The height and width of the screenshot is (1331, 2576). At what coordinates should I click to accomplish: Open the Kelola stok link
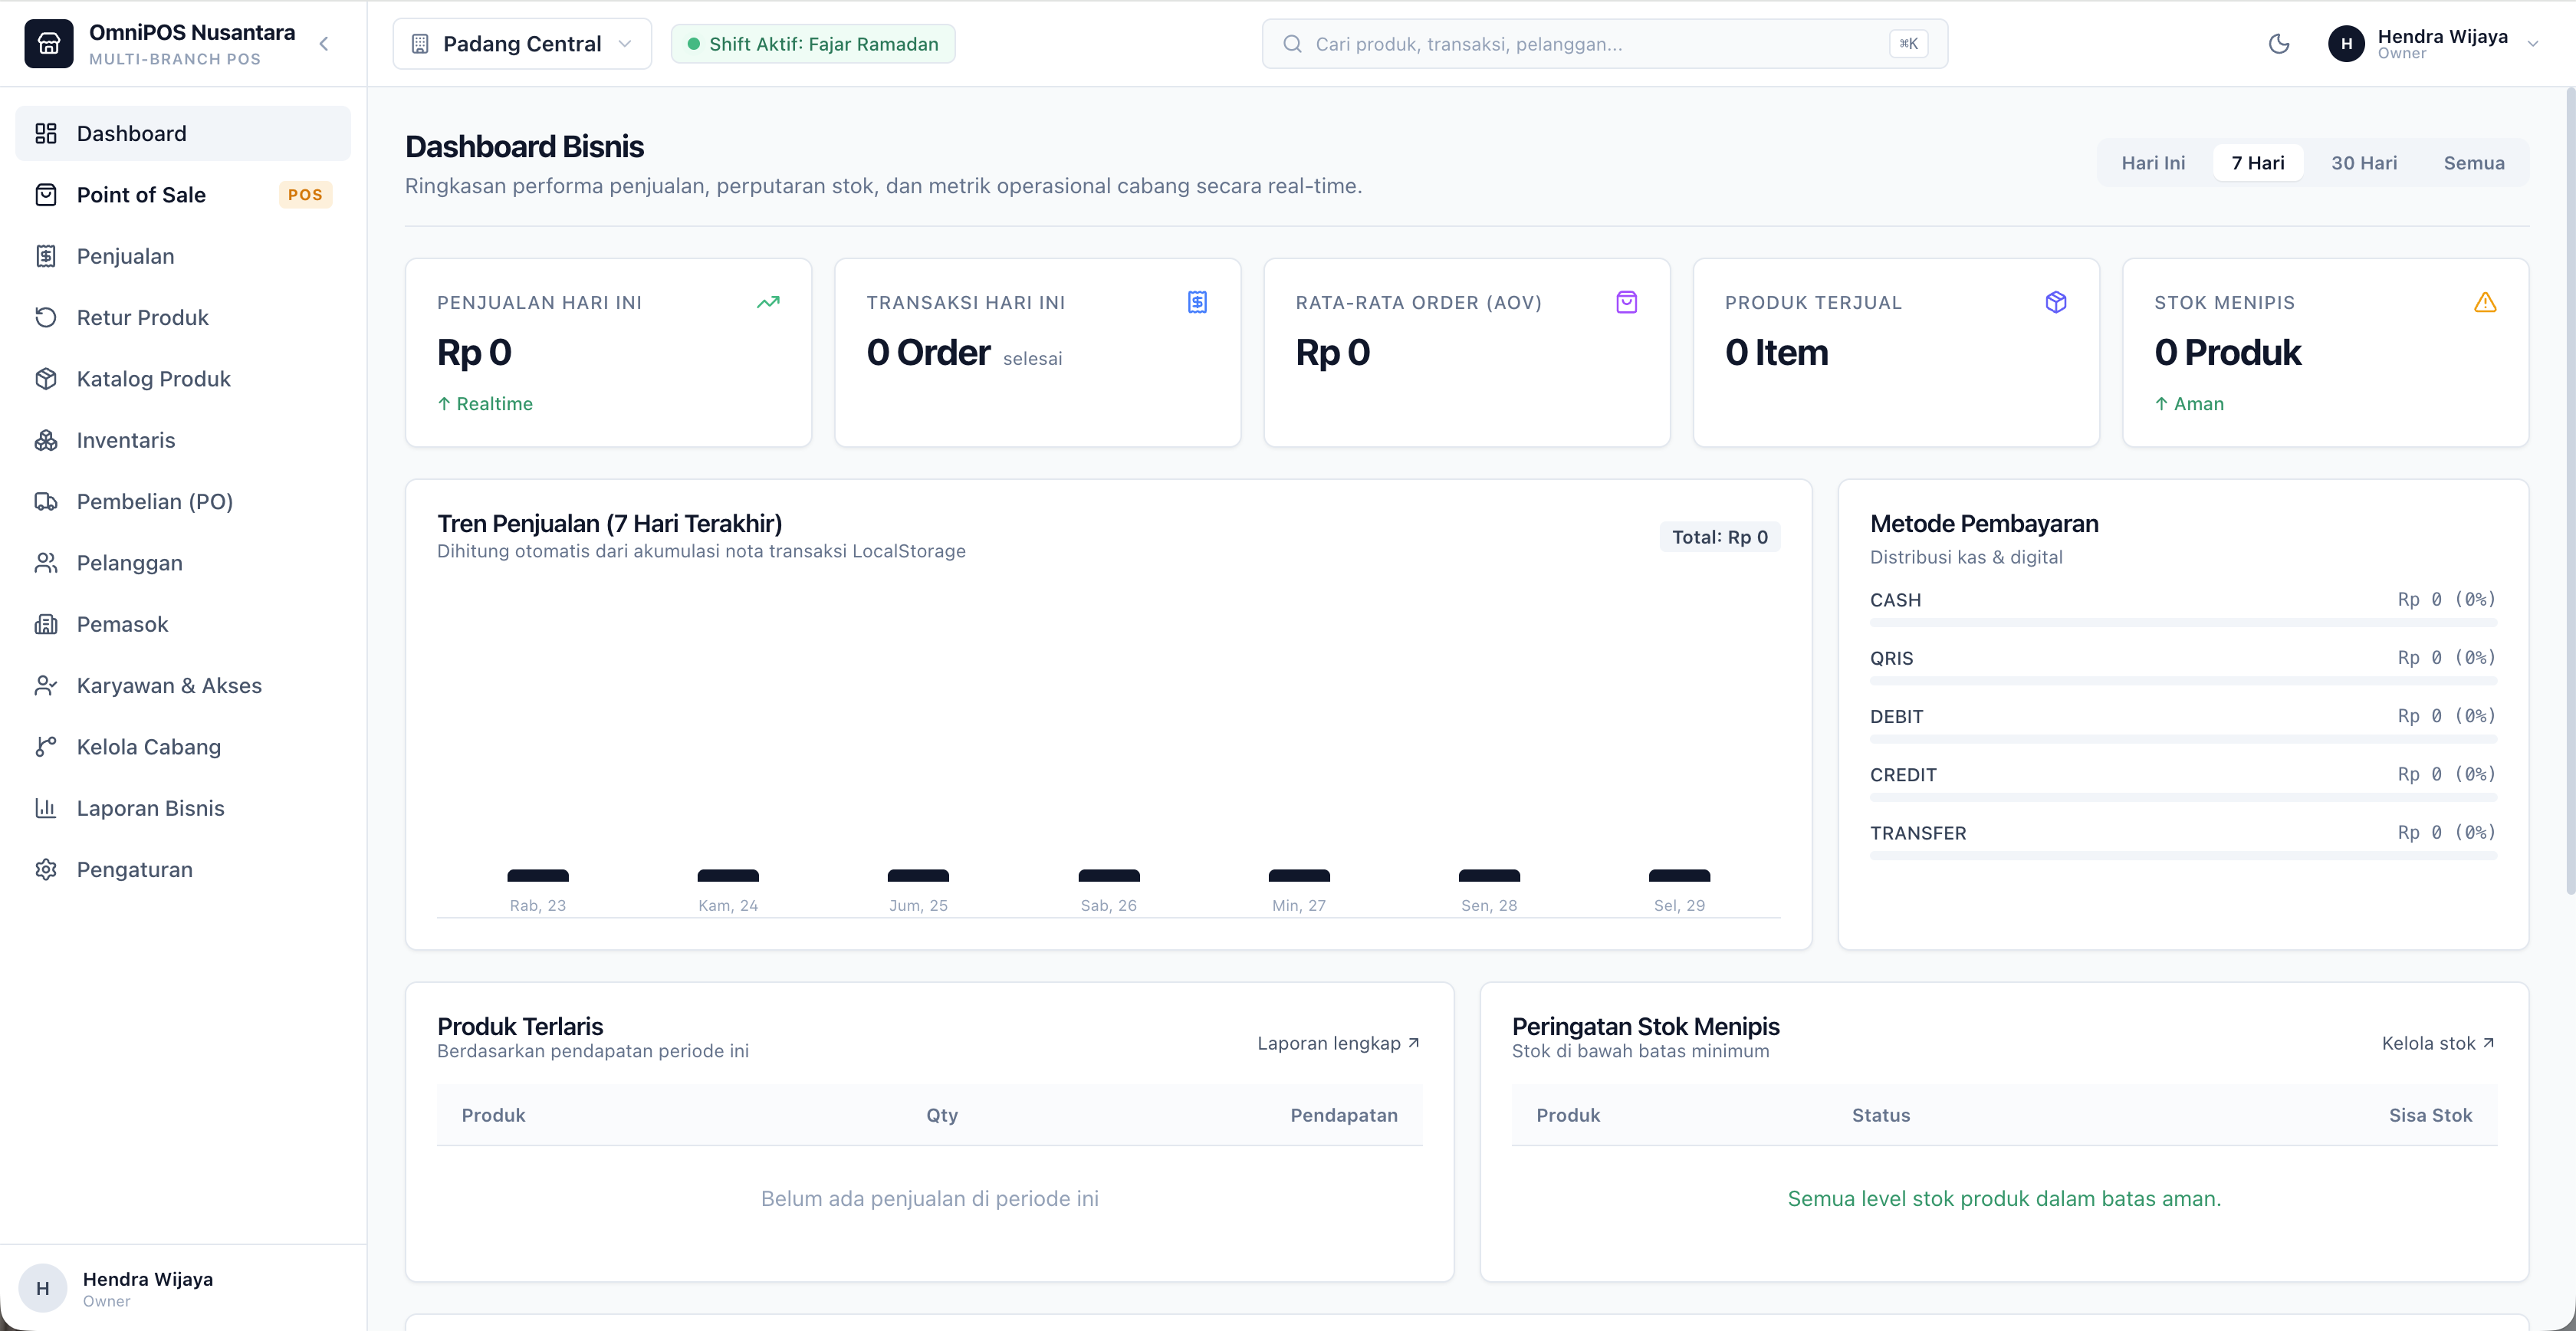[x=2438, y=1043]
